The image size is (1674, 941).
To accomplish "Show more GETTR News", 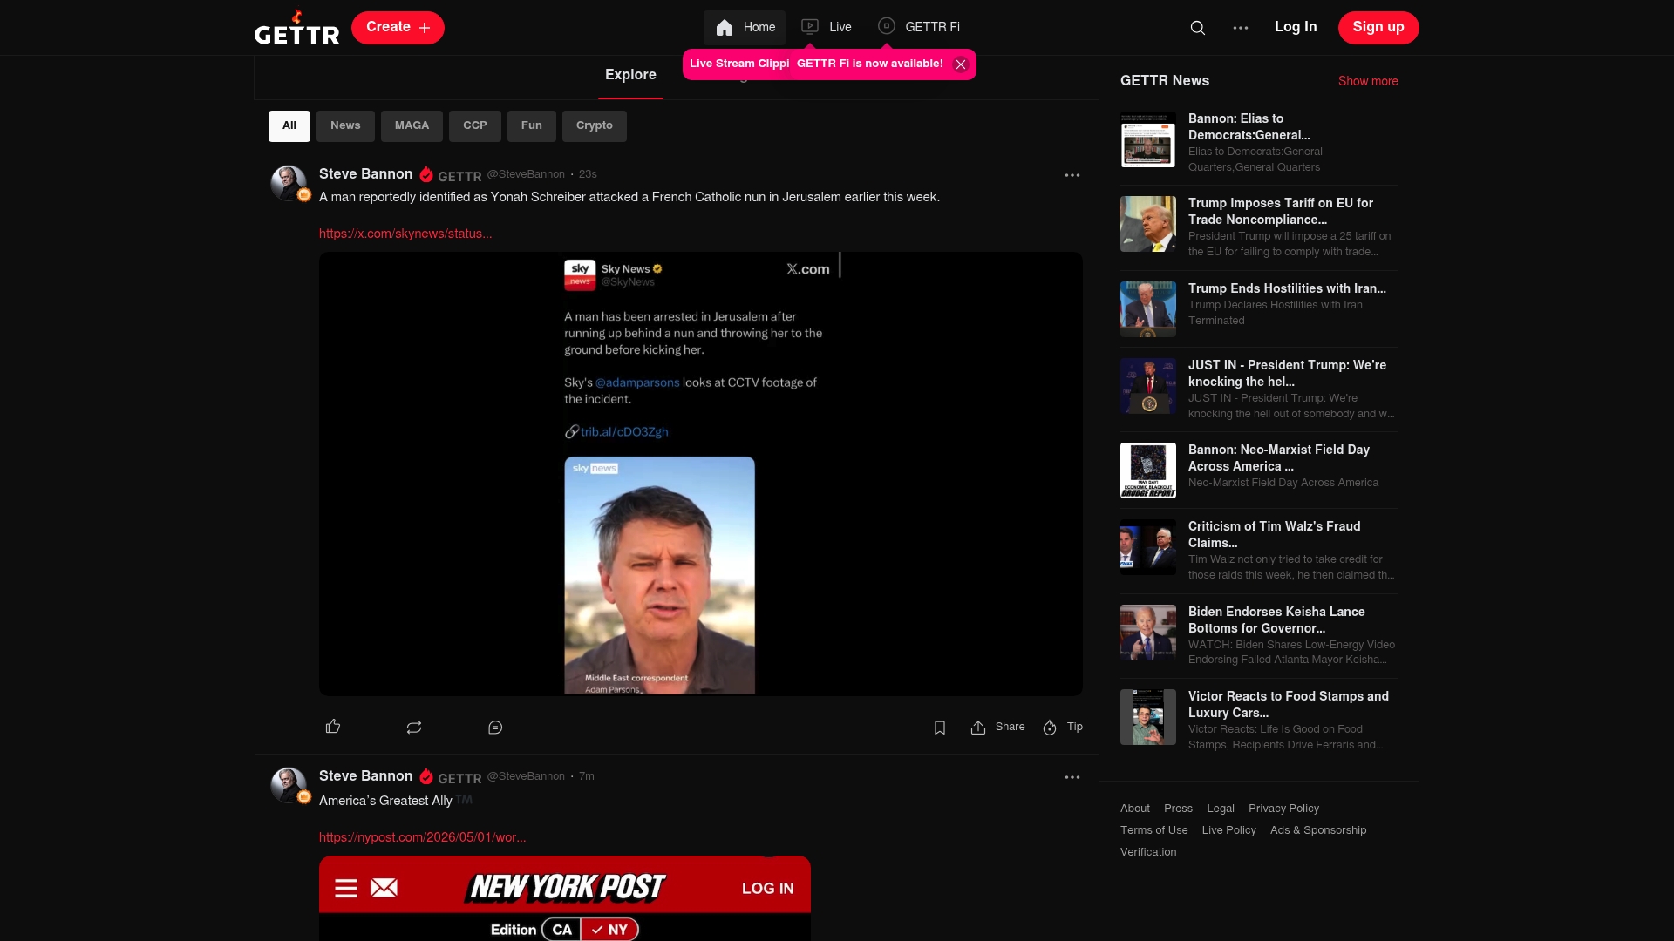I will [x=1368, y=81].
